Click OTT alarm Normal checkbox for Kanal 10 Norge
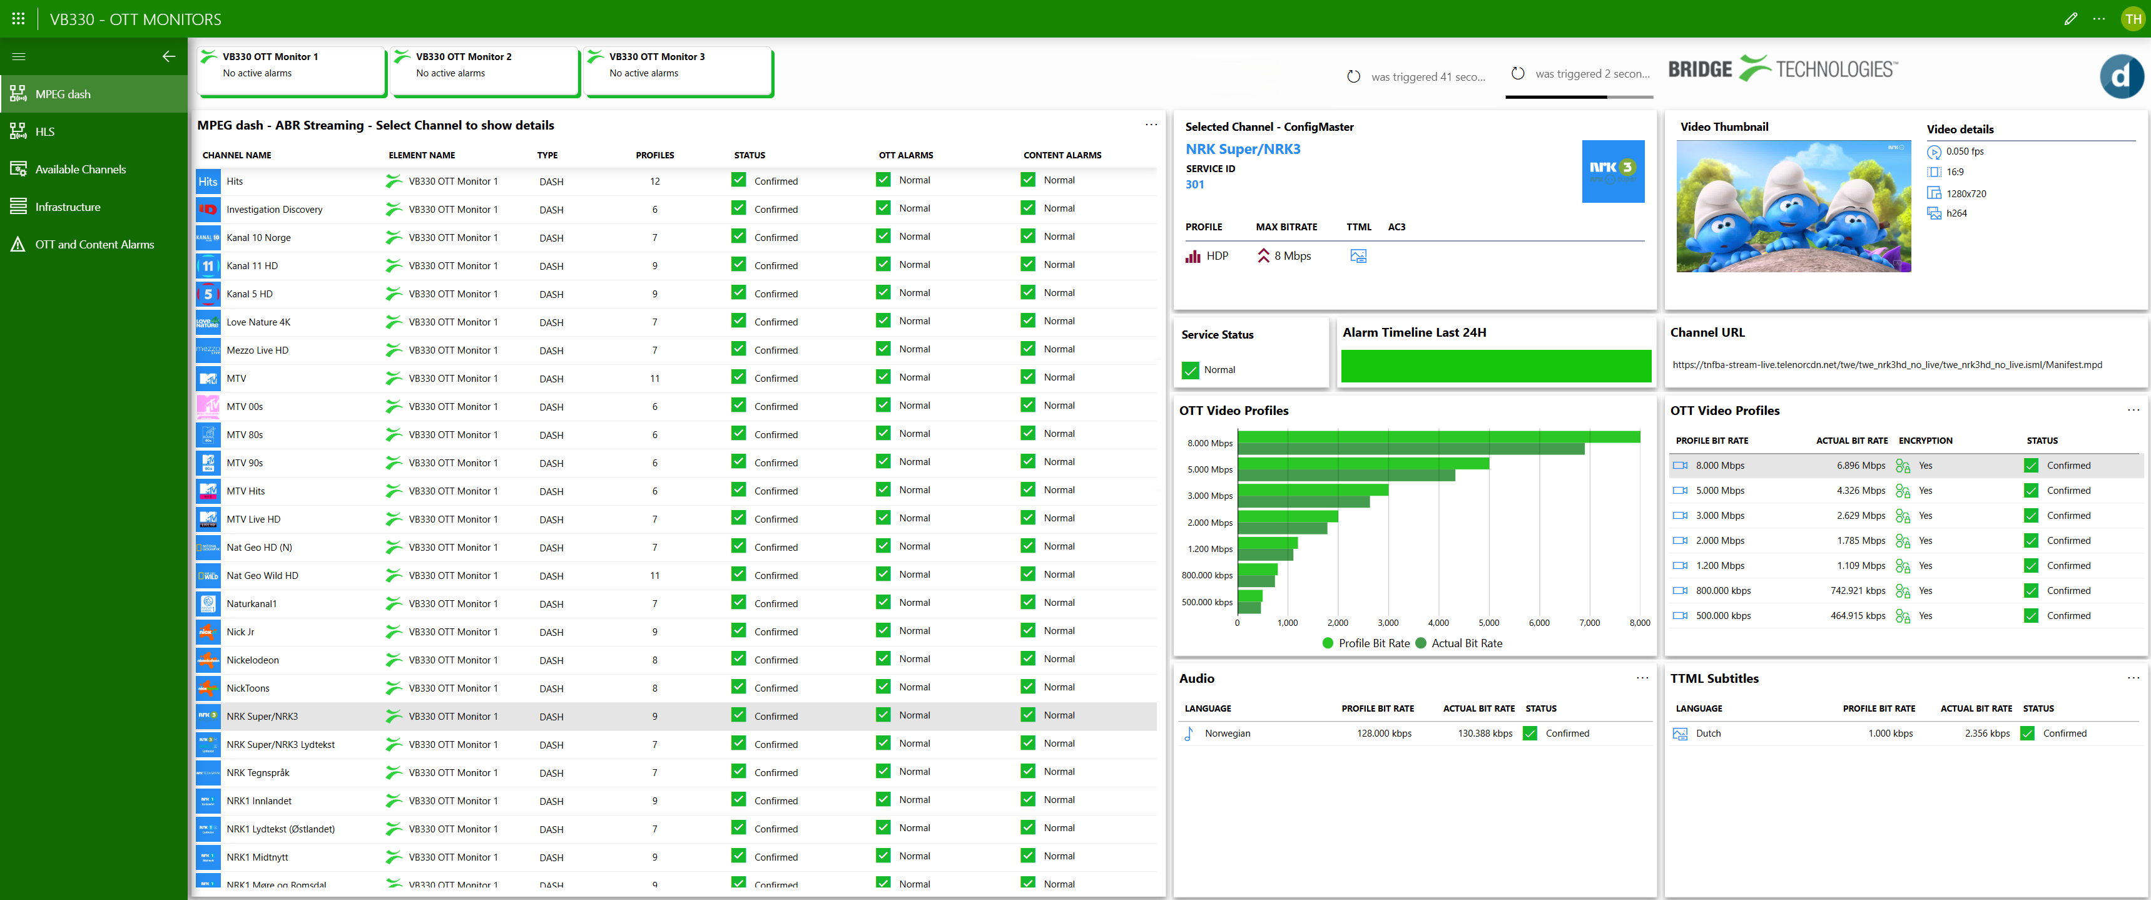Image resolution: width=2151 pixels, height=900 pixels. coord(883,236)
